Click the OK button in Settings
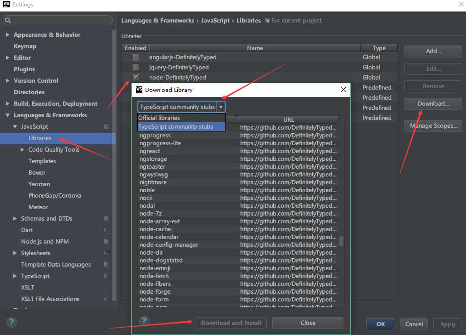 click(x=380, y=324)
